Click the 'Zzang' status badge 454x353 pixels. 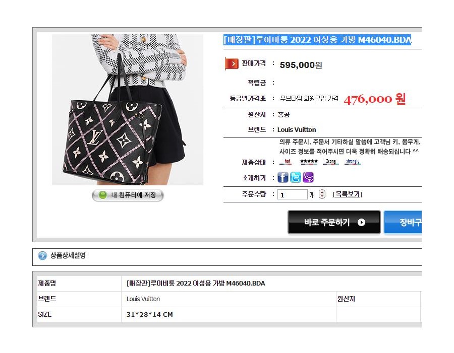[x=330, y=162]
